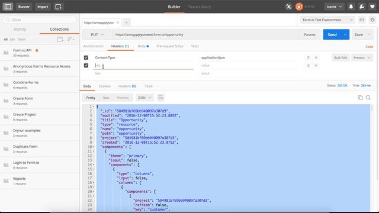Screen dimensions: 379x213
Task: Uncheck the Content-Type header checkbox
Action: coord(86,57)
